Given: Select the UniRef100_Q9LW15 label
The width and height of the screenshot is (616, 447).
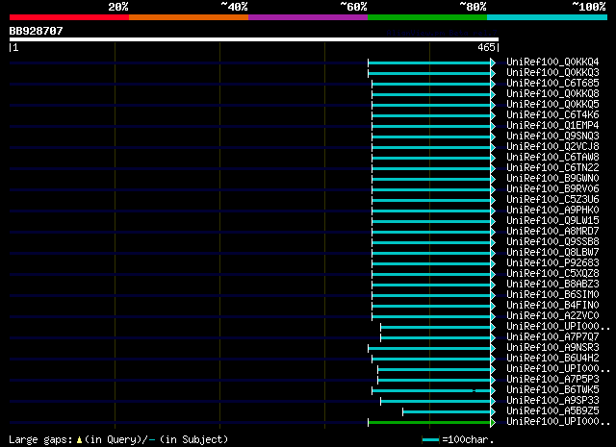Looking at the screenshot, I should [552, 221].
